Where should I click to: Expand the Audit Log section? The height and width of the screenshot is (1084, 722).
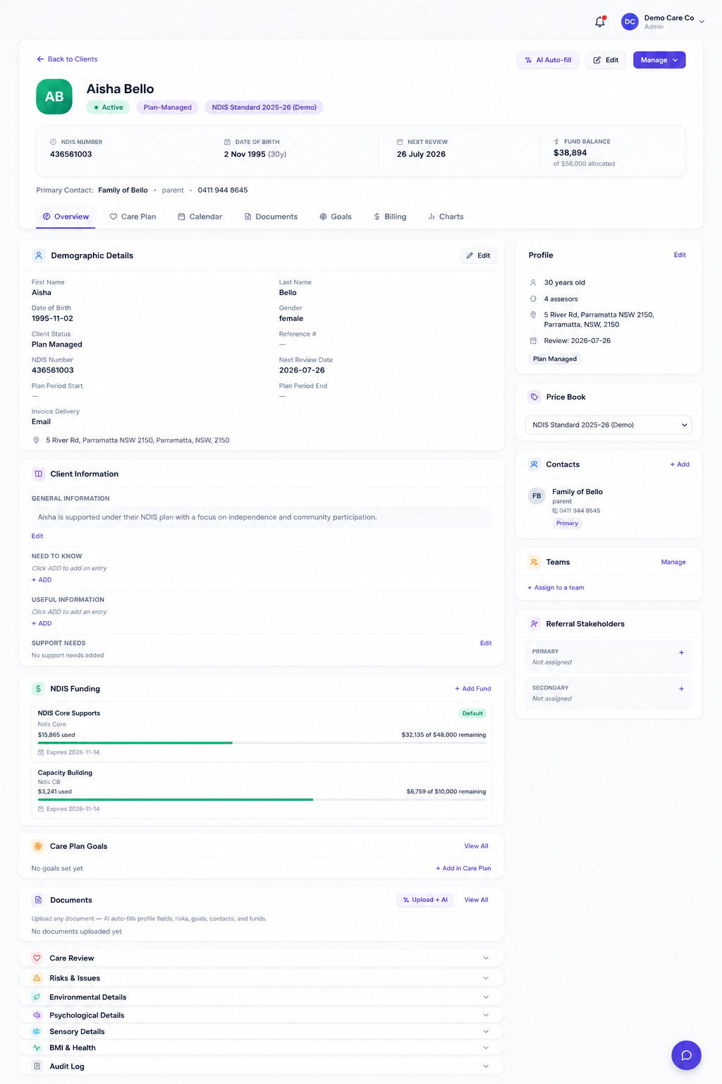pyautogui.click(x=486, y=1066)
